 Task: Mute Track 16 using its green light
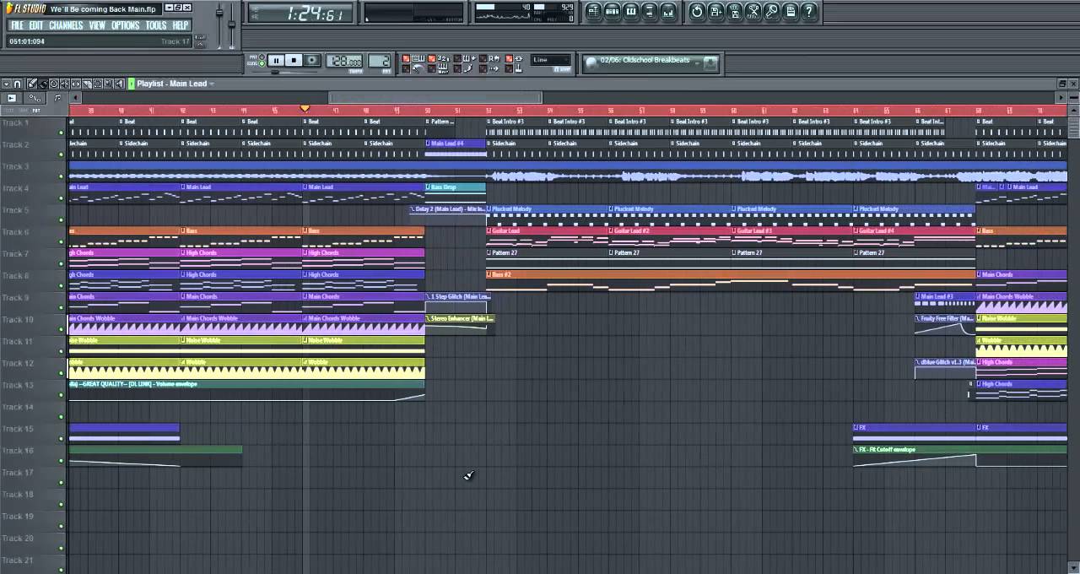(x=61, y=461)
